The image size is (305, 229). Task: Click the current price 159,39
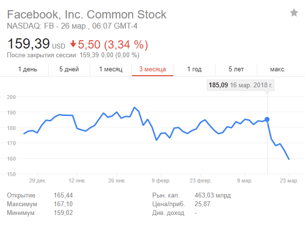[x=29, y=44]
